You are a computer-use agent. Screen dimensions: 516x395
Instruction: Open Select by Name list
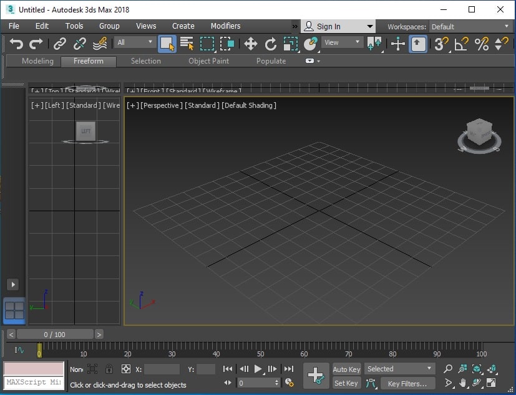(187, 44)
